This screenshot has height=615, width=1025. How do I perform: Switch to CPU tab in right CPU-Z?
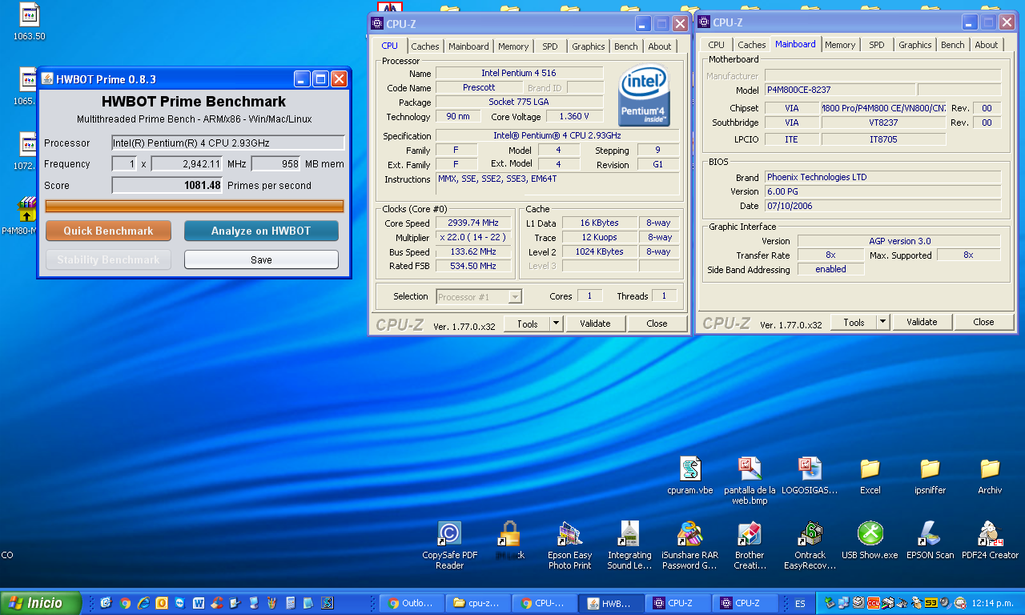[717, 45]
